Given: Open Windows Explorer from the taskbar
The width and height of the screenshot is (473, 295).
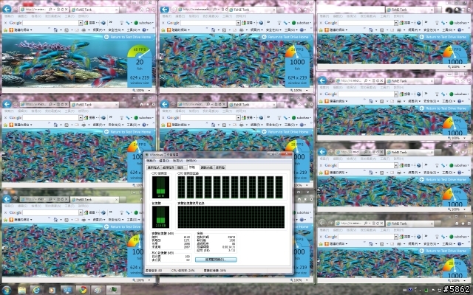Looking at the screenshot, I should [21, 290].
